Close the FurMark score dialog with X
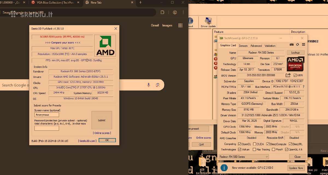 116,28
